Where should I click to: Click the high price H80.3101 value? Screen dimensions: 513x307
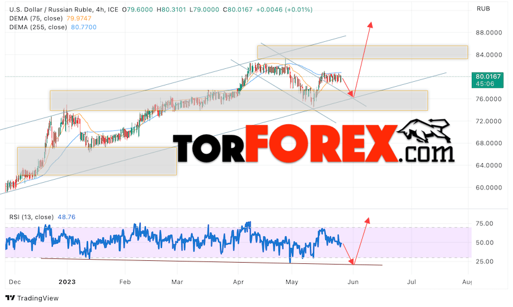(172, 9)
